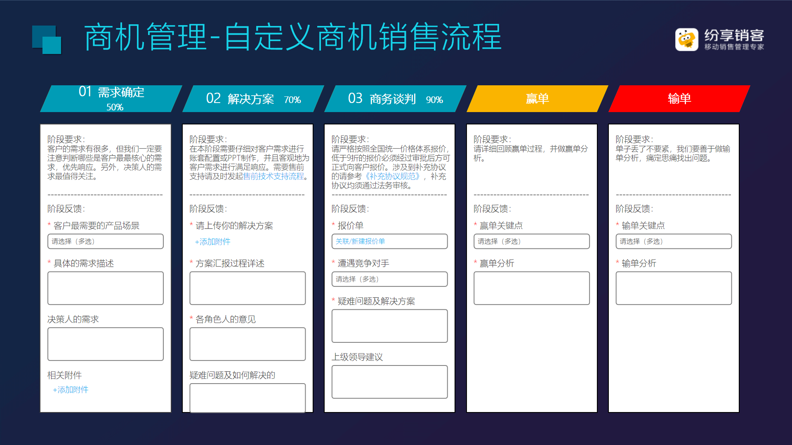Select the red 输单 stage tab

(679, 98)
